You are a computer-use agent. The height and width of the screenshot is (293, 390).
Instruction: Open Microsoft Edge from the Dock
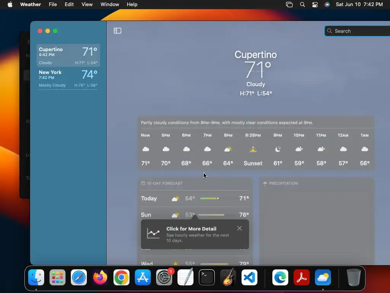[280, 277]
